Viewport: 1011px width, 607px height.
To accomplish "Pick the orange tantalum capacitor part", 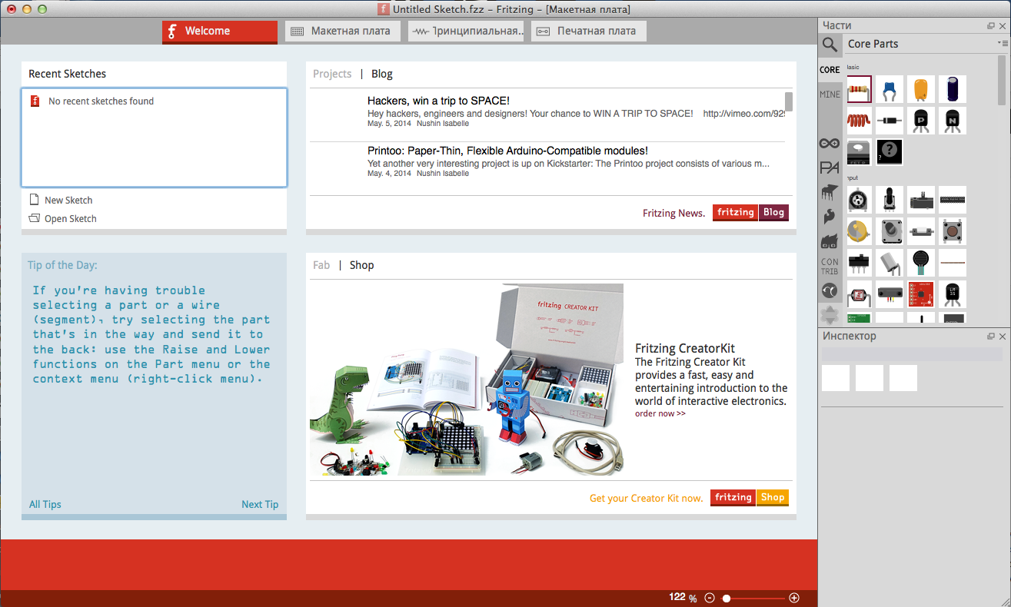I will (x=921, y=89).
